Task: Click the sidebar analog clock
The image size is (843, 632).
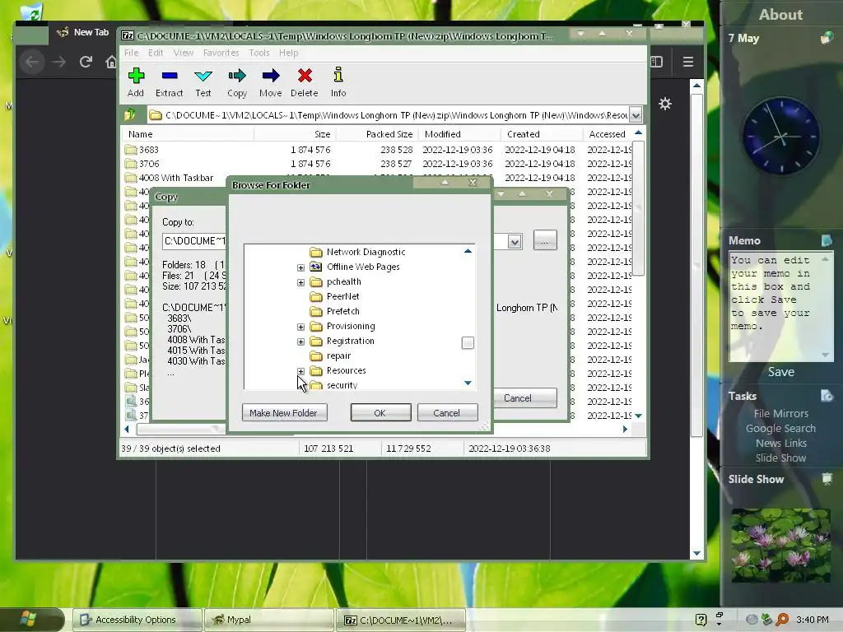Action: click(781, 136)
